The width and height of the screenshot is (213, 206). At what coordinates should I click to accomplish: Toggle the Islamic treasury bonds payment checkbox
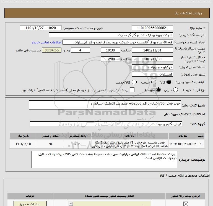tap(132, 90)
